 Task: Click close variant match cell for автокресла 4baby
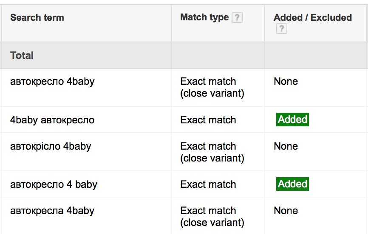pos(212,217)
